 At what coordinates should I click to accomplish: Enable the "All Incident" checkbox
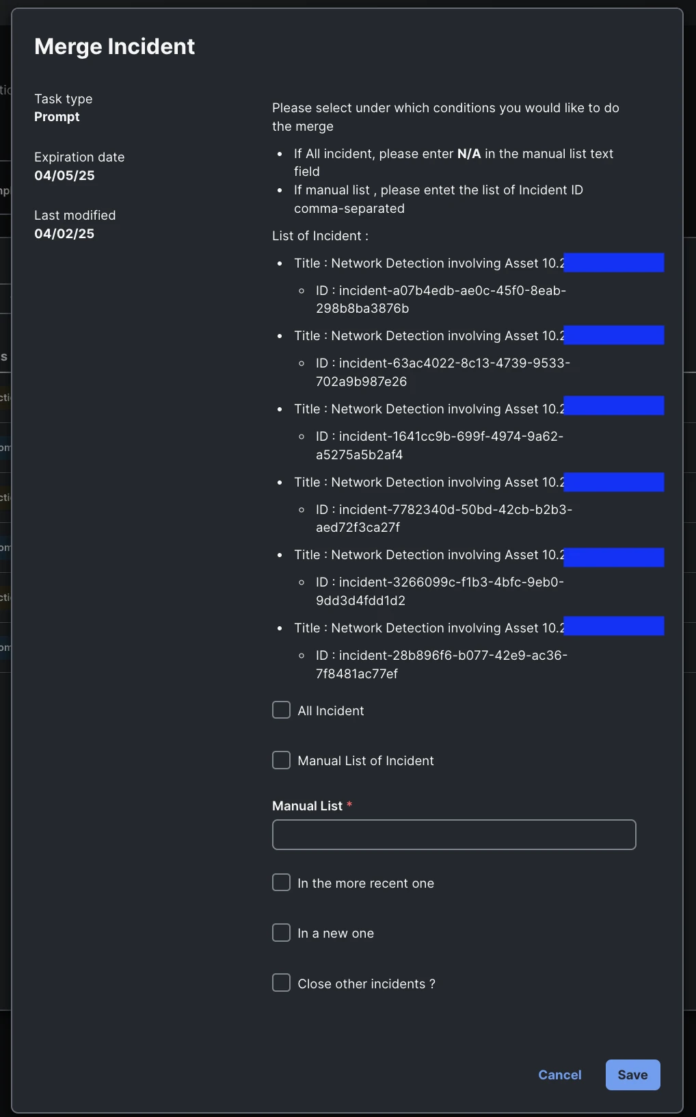pyautogui.click(x=281, y=710)
